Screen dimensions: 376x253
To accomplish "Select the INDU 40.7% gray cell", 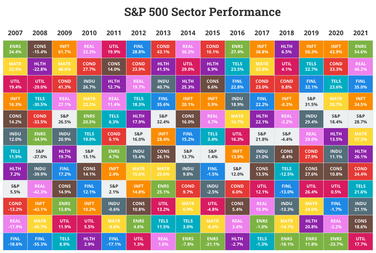I will pyautogui.click(x=163, y=84).
